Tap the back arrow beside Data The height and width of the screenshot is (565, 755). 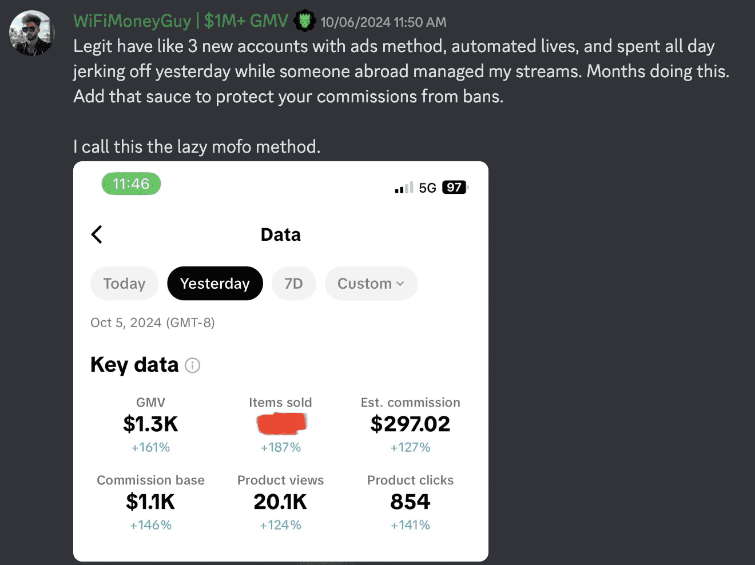(97, 234)
